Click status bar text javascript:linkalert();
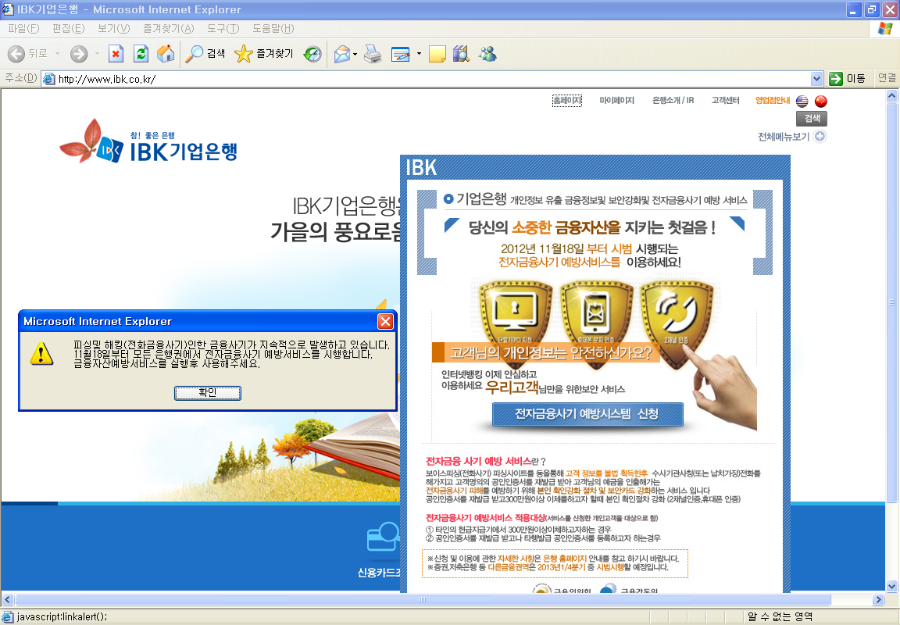This screenshot has width=900, height=625. tap(62, 617)
